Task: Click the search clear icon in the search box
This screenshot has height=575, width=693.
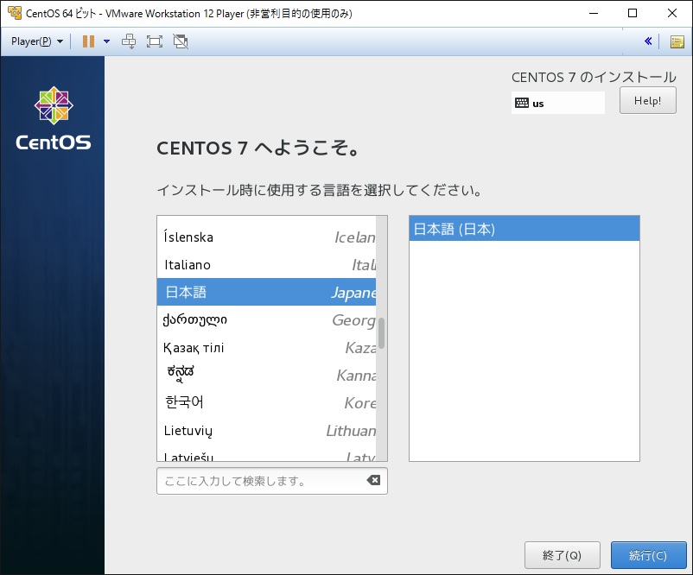Action: point(372,481)
